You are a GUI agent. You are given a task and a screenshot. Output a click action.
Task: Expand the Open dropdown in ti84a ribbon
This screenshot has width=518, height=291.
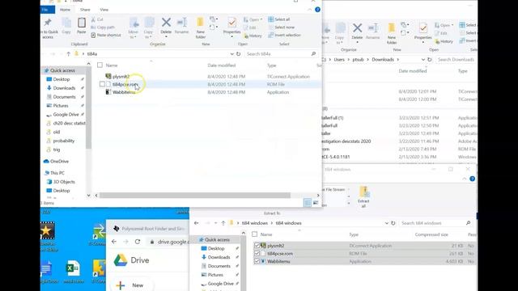tap(261, 19)
